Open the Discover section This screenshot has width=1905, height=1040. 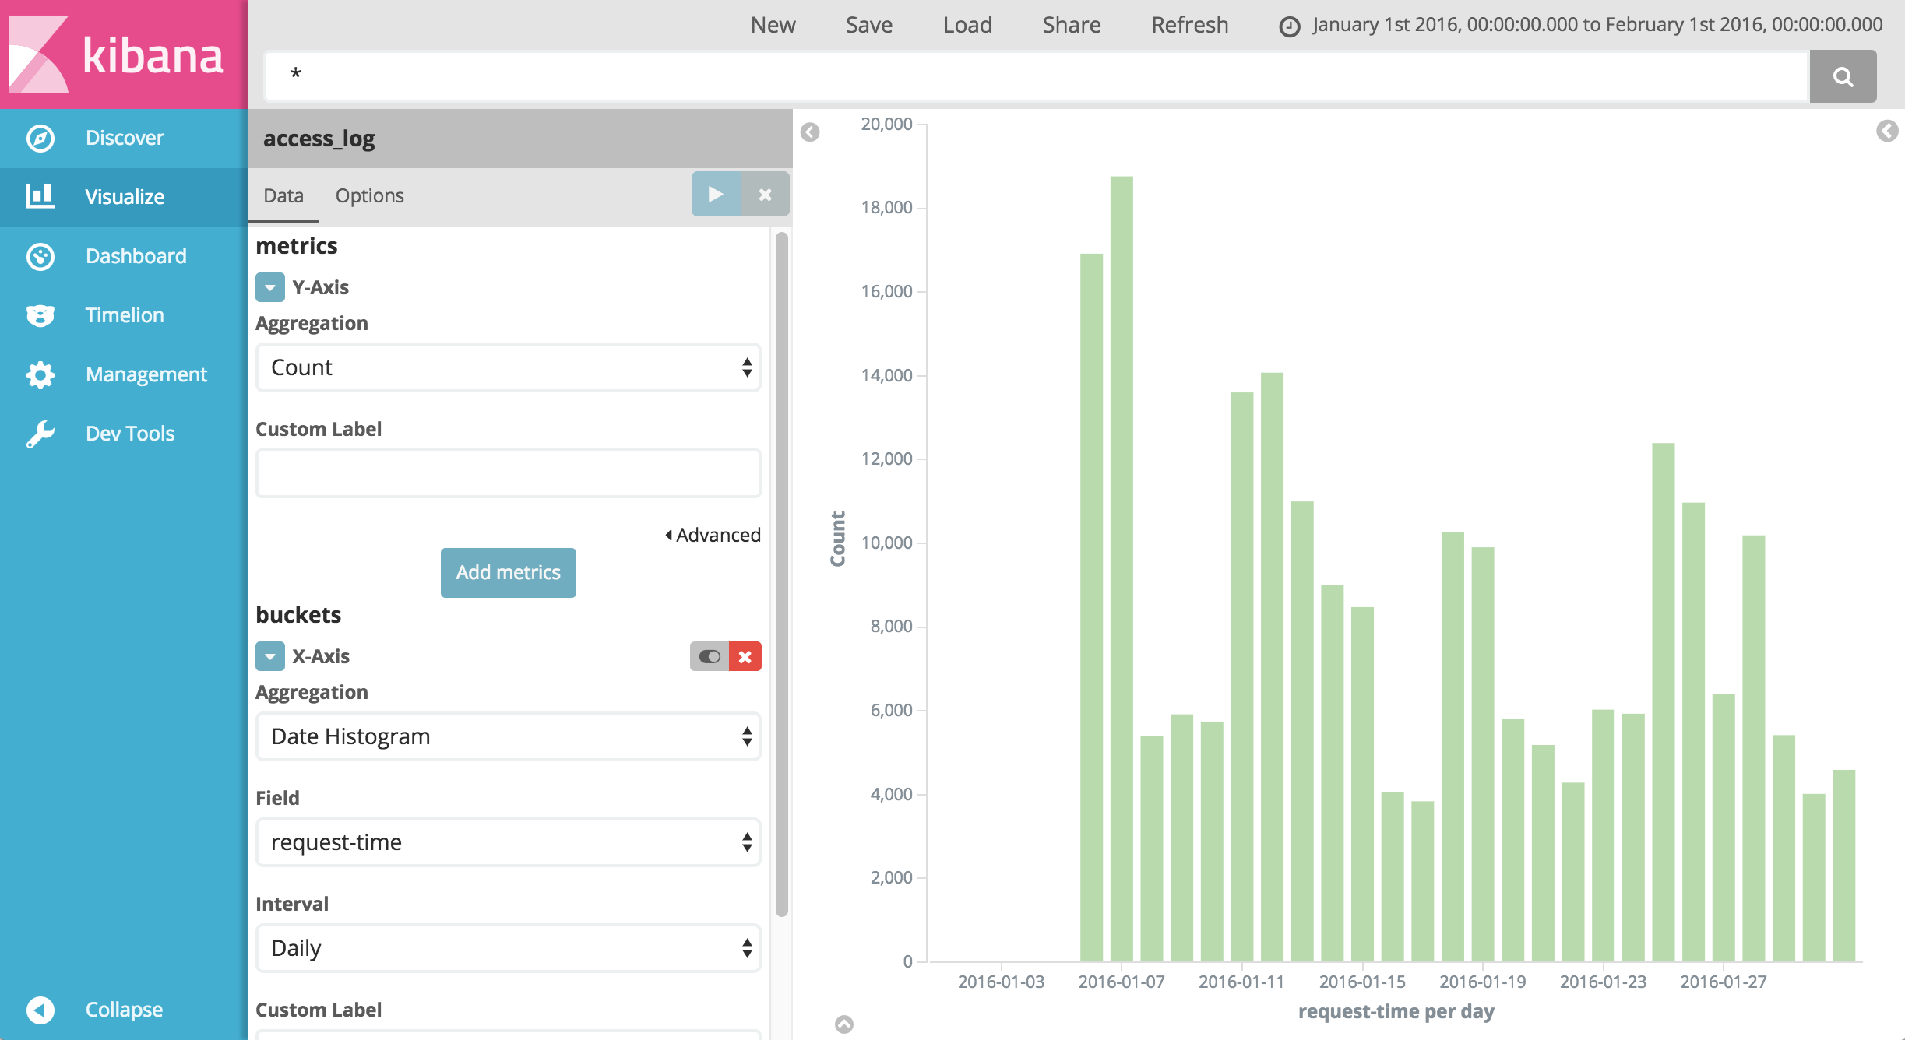point(123,137)
